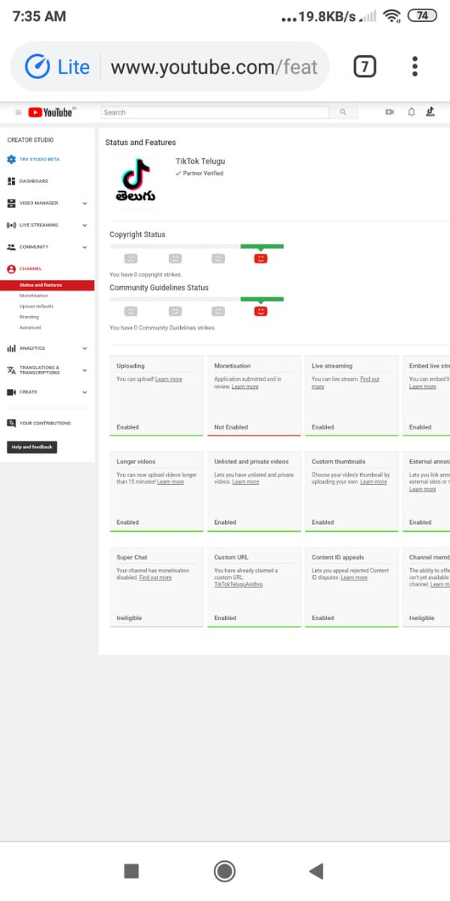Click the red smiley under Copyright Status
This screenshot has height=901, width=450.
(x=260, y=258)
